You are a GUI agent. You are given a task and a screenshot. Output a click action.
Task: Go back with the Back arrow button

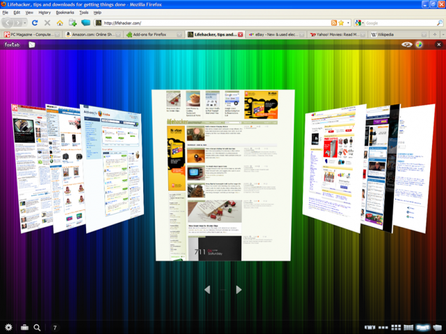(8, 23)
